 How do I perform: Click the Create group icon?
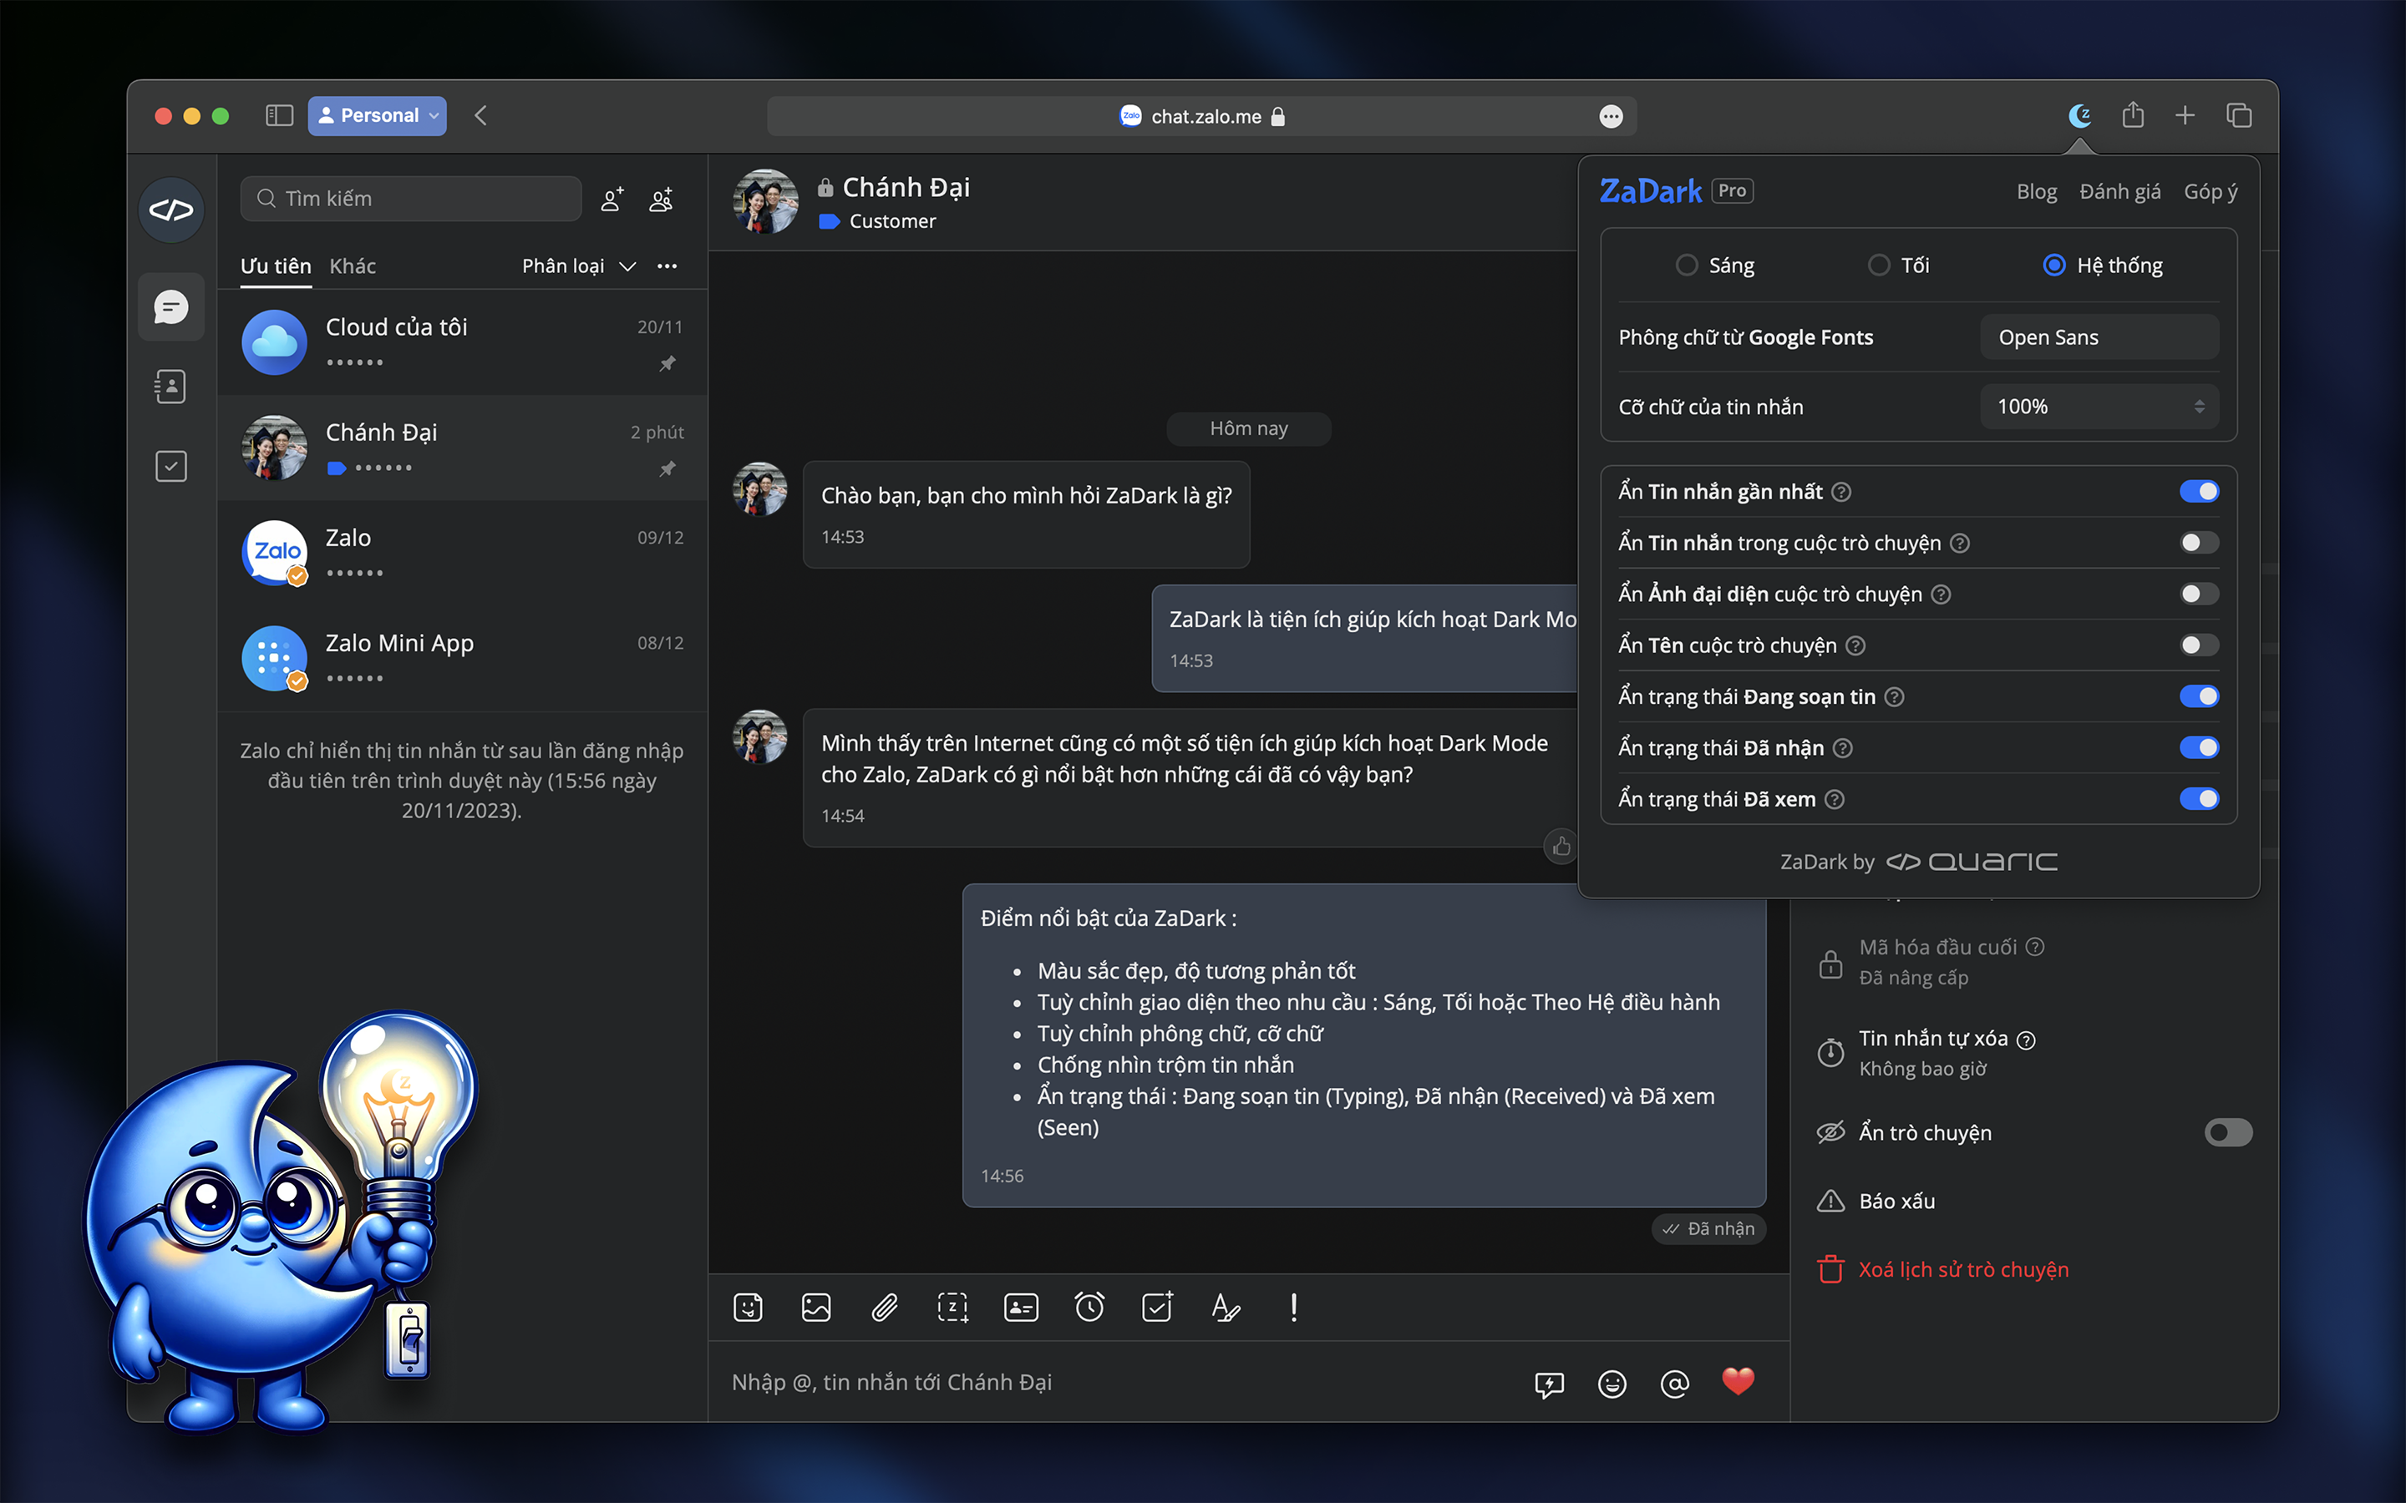661,199
